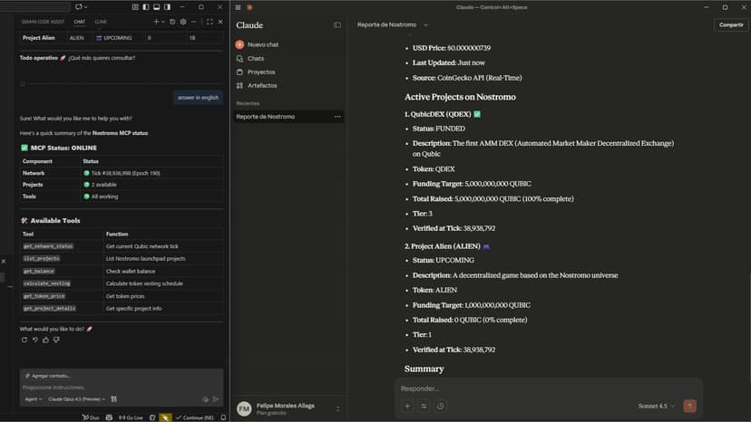Click the Nuevo chat plus icon in Claude

(x=239, y=44)
